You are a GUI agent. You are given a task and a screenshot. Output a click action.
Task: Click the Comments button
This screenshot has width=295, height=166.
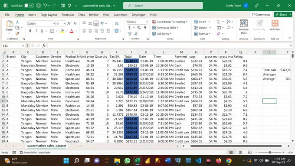click(x=261, y=14)
